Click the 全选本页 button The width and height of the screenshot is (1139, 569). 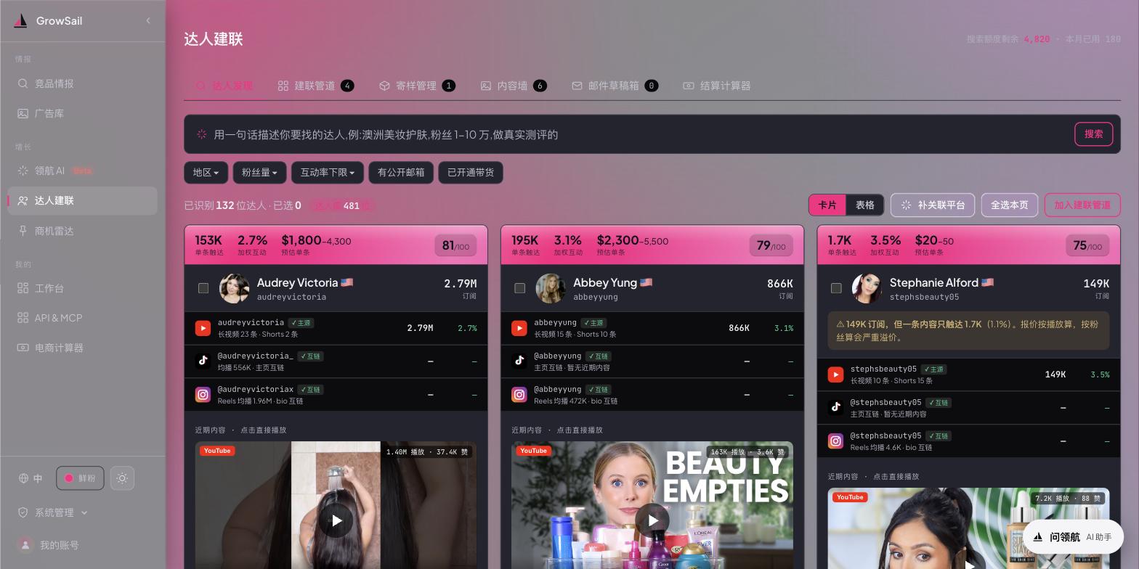[x=1010, y=205]
